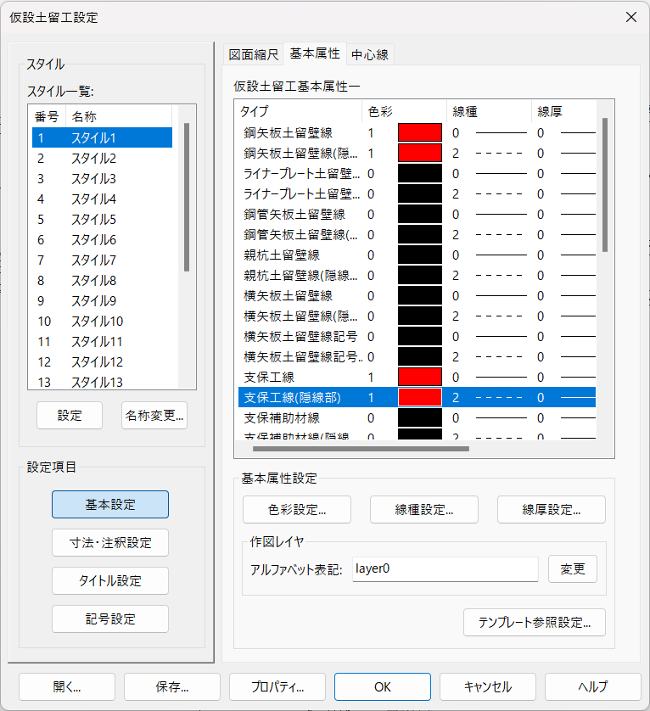
Task: Click the 設定 button under style list
Action: [70, 416]
